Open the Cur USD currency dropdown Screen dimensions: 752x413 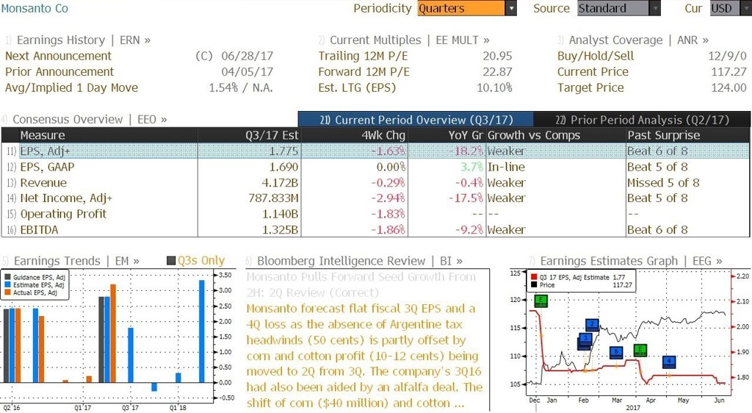(x=731, y=8)
